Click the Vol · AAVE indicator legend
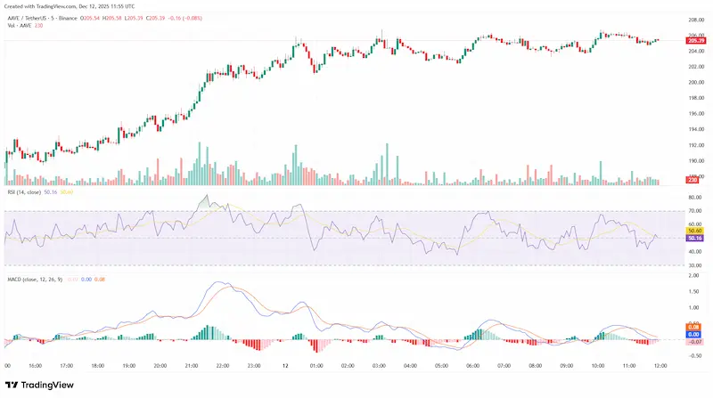Viewport: 713px width, 398px height. 24,27
